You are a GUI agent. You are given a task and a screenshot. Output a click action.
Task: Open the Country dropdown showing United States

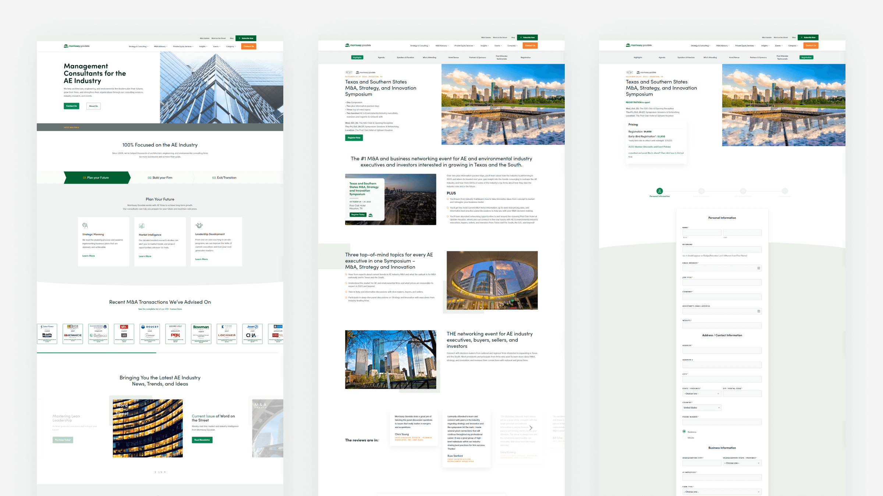tap(702, 408)
